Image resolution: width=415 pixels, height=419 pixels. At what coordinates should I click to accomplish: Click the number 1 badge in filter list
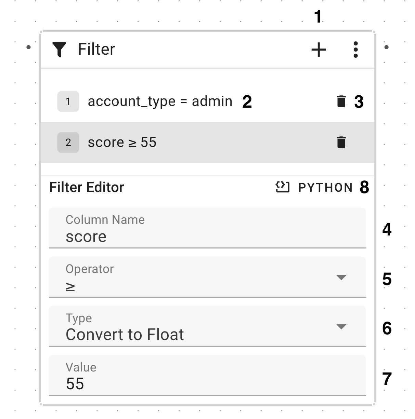68,102
